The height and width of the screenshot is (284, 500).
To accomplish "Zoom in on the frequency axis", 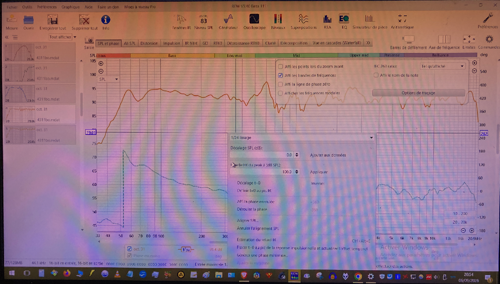I will 472,231.
